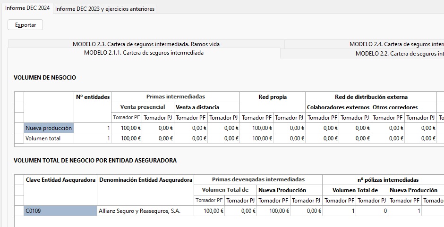The width and height of the screenshot is (444, 227).
Task: Click the Venta presencial sub-header
Action: [x=143, y=107]
